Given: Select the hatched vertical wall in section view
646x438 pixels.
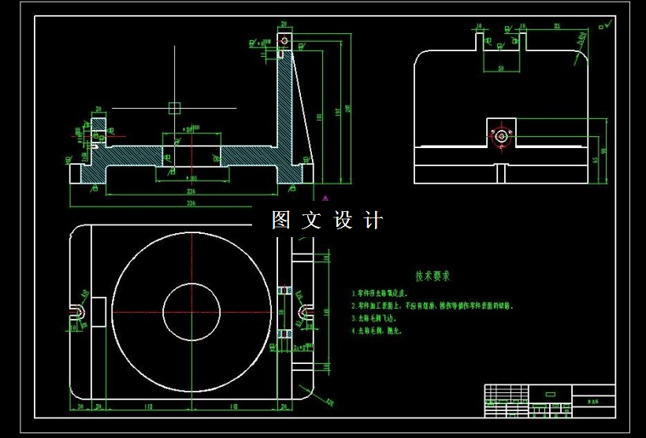Looking at the screenshot, I should click(284, 107).
